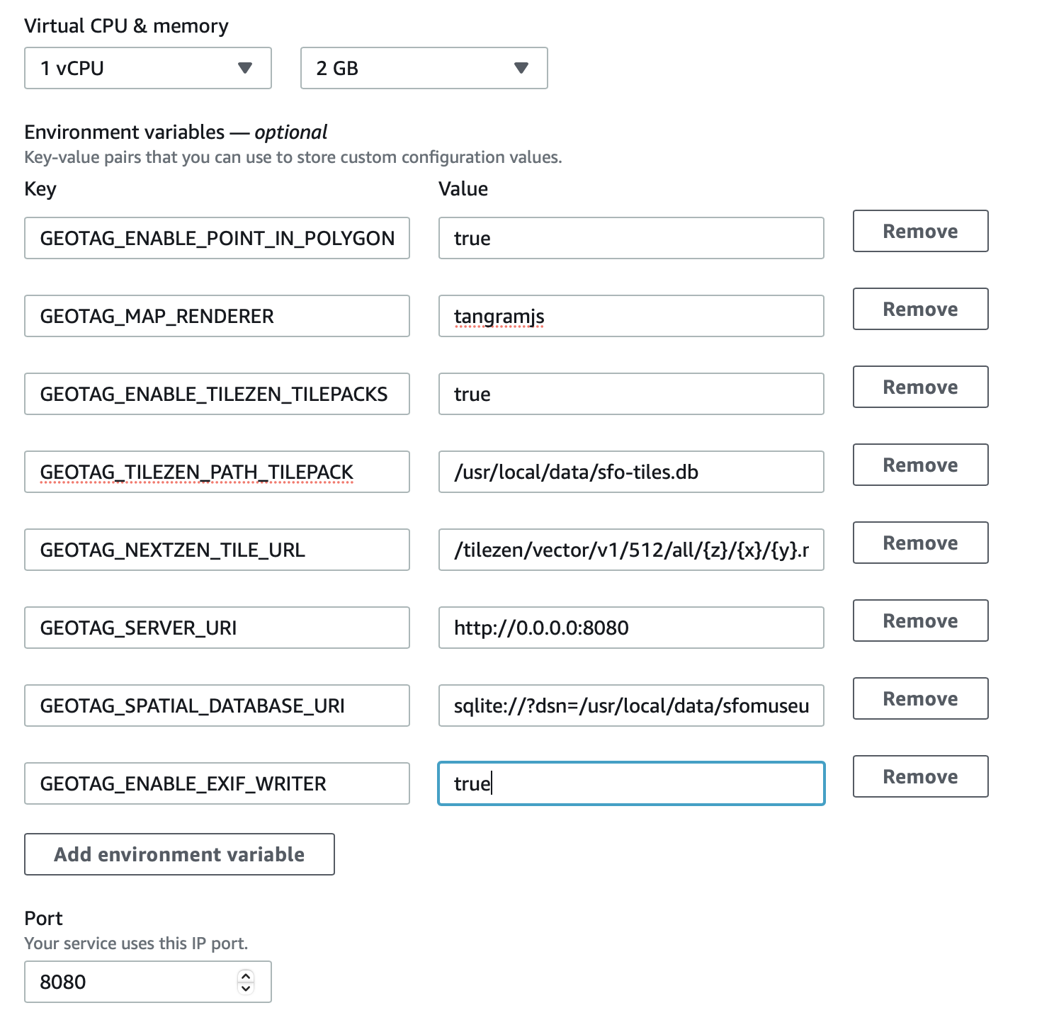Click the GEOTAG_TILEZEN_PATH_TILEPACK key field
1037x1020 pixels.
217,472
